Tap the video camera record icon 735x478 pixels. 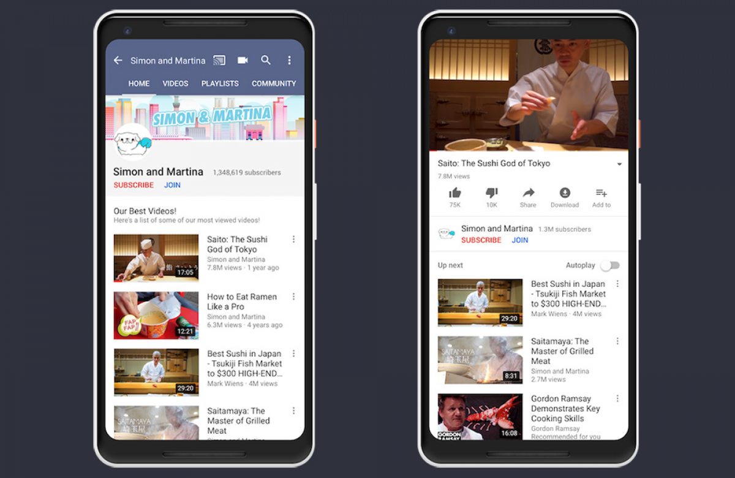243,60
